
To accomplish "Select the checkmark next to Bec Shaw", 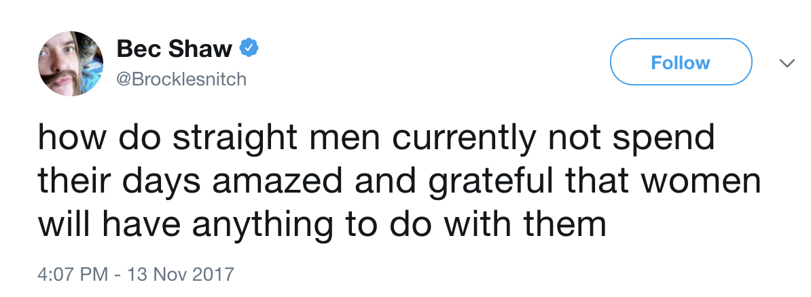I will (x=249, y=49).
